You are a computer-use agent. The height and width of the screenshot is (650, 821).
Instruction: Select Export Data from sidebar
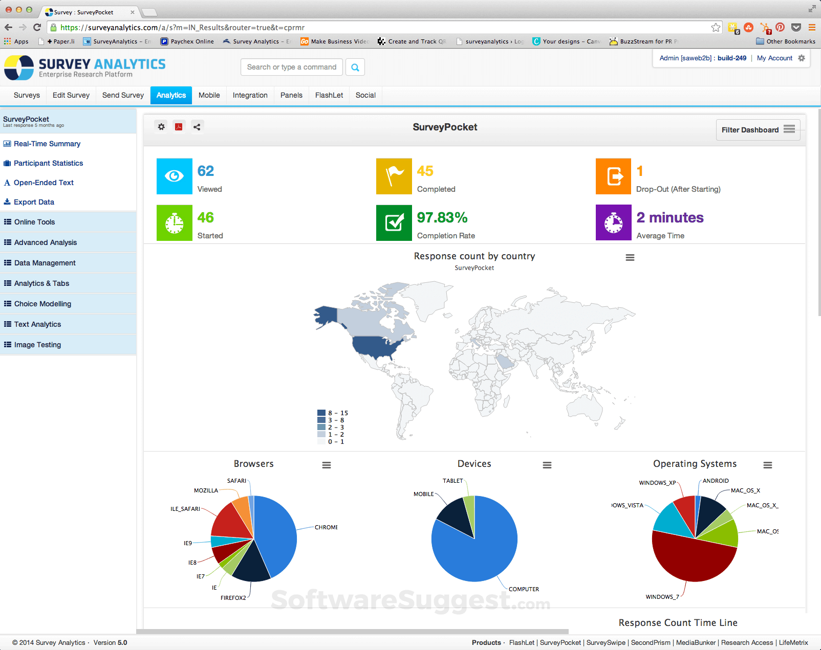[34, 202]
